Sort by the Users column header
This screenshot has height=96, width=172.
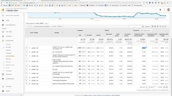(x=80, y=35)
